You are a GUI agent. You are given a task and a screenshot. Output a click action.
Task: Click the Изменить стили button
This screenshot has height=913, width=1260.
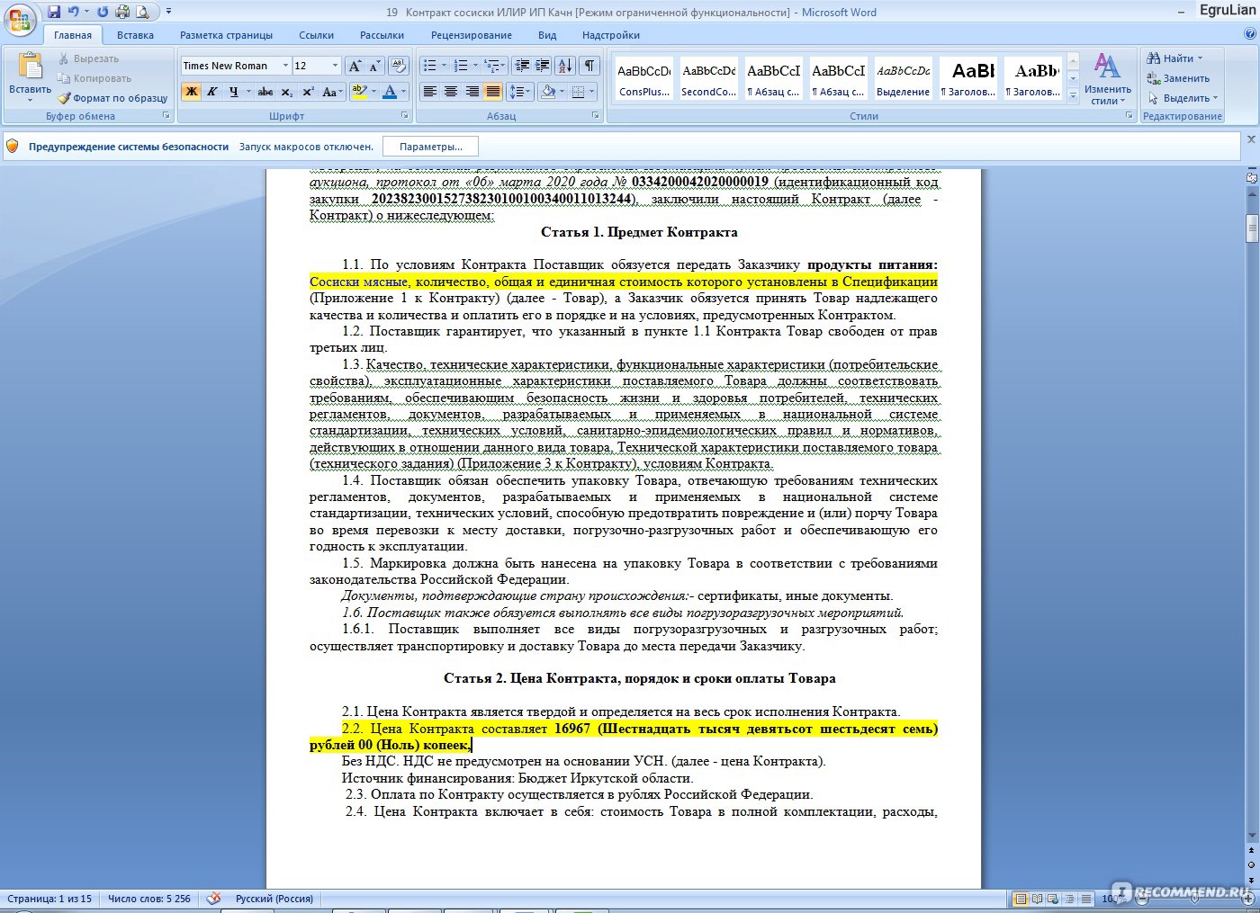[x=1108, y=78]
